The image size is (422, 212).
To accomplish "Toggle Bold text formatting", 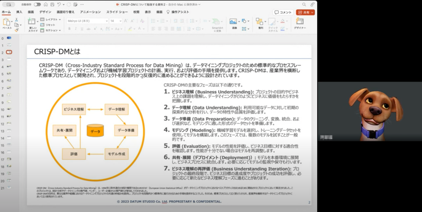I will [x=69, y=29].
